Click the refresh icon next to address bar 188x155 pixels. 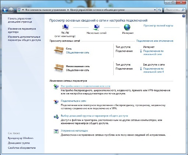(x=160, y=10)
